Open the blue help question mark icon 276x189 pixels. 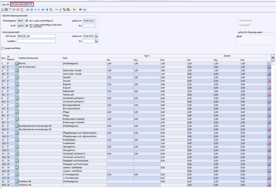click(x=84, y=10)
